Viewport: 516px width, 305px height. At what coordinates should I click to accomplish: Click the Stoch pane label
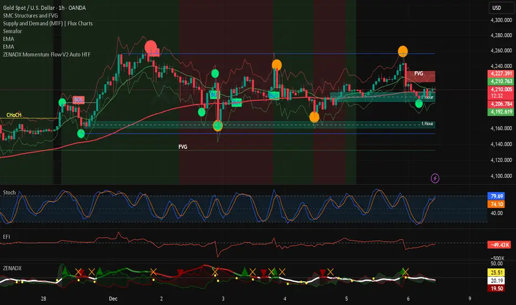[x=9, y=192]
